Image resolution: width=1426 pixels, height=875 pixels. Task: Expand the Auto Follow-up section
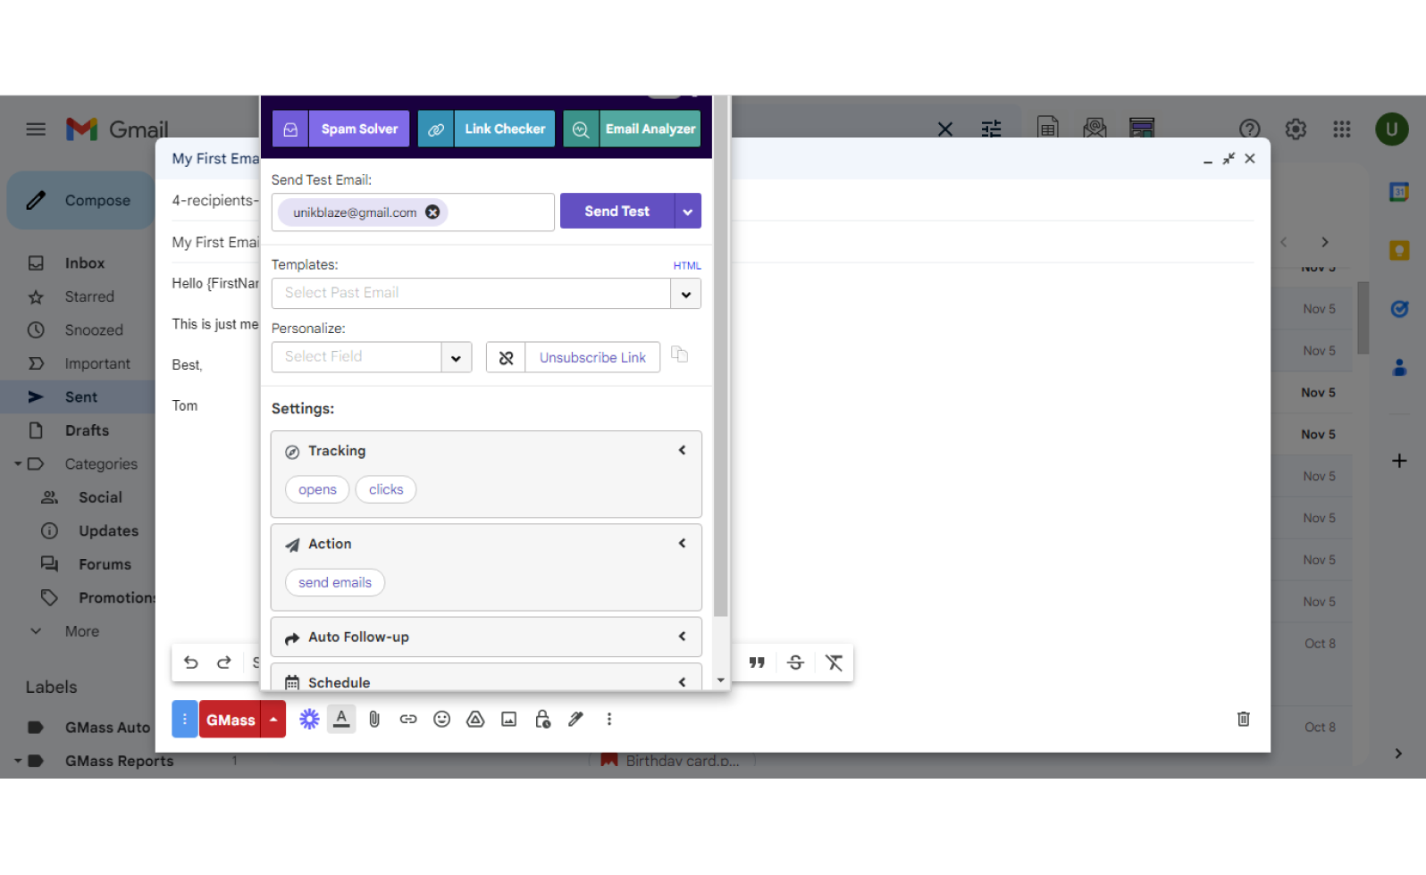[486, 637]
